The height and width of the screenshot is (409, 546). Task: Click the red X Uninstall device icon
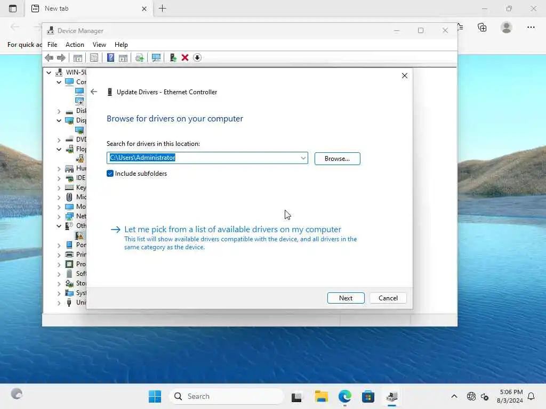tap(185, 58)
